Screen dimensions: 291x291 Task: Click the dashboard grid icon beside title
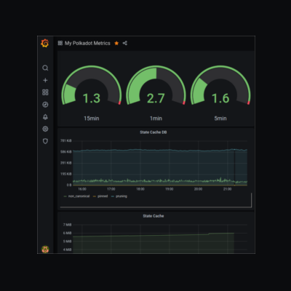(60, 43)
